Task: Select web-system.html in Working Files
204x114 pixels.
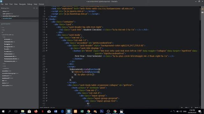Action: pyautogui.click(x=8, y=14)
